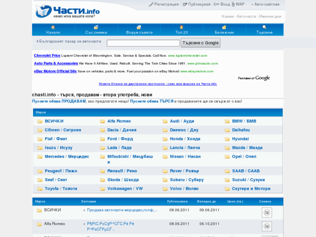Click the folder icon next to Audi / Ауди
The width and height of the screenshot is (316, 237).
165,121
